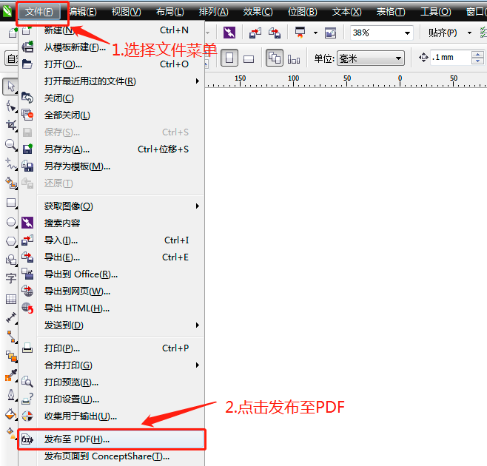
Task: Expand 合并打印(G) submenu
Action: (112, 365)
